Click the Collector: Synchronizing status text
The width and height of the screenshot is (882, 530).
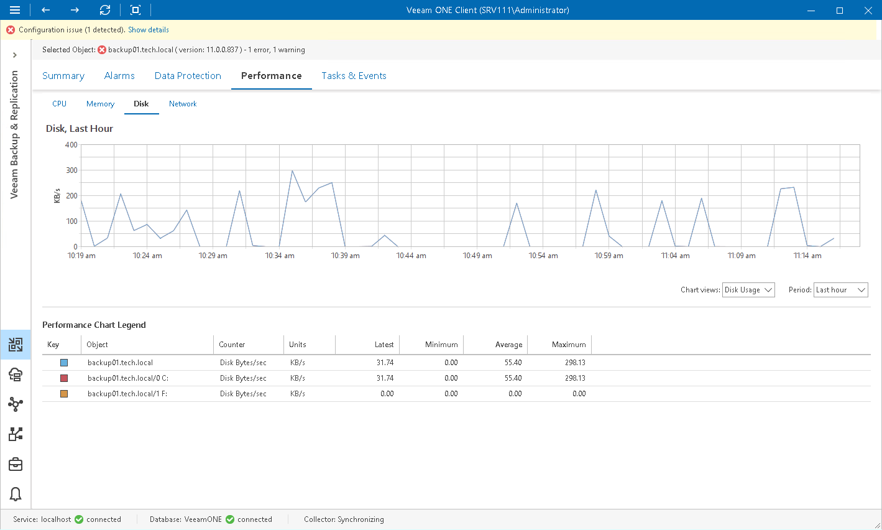pos(344,519)
